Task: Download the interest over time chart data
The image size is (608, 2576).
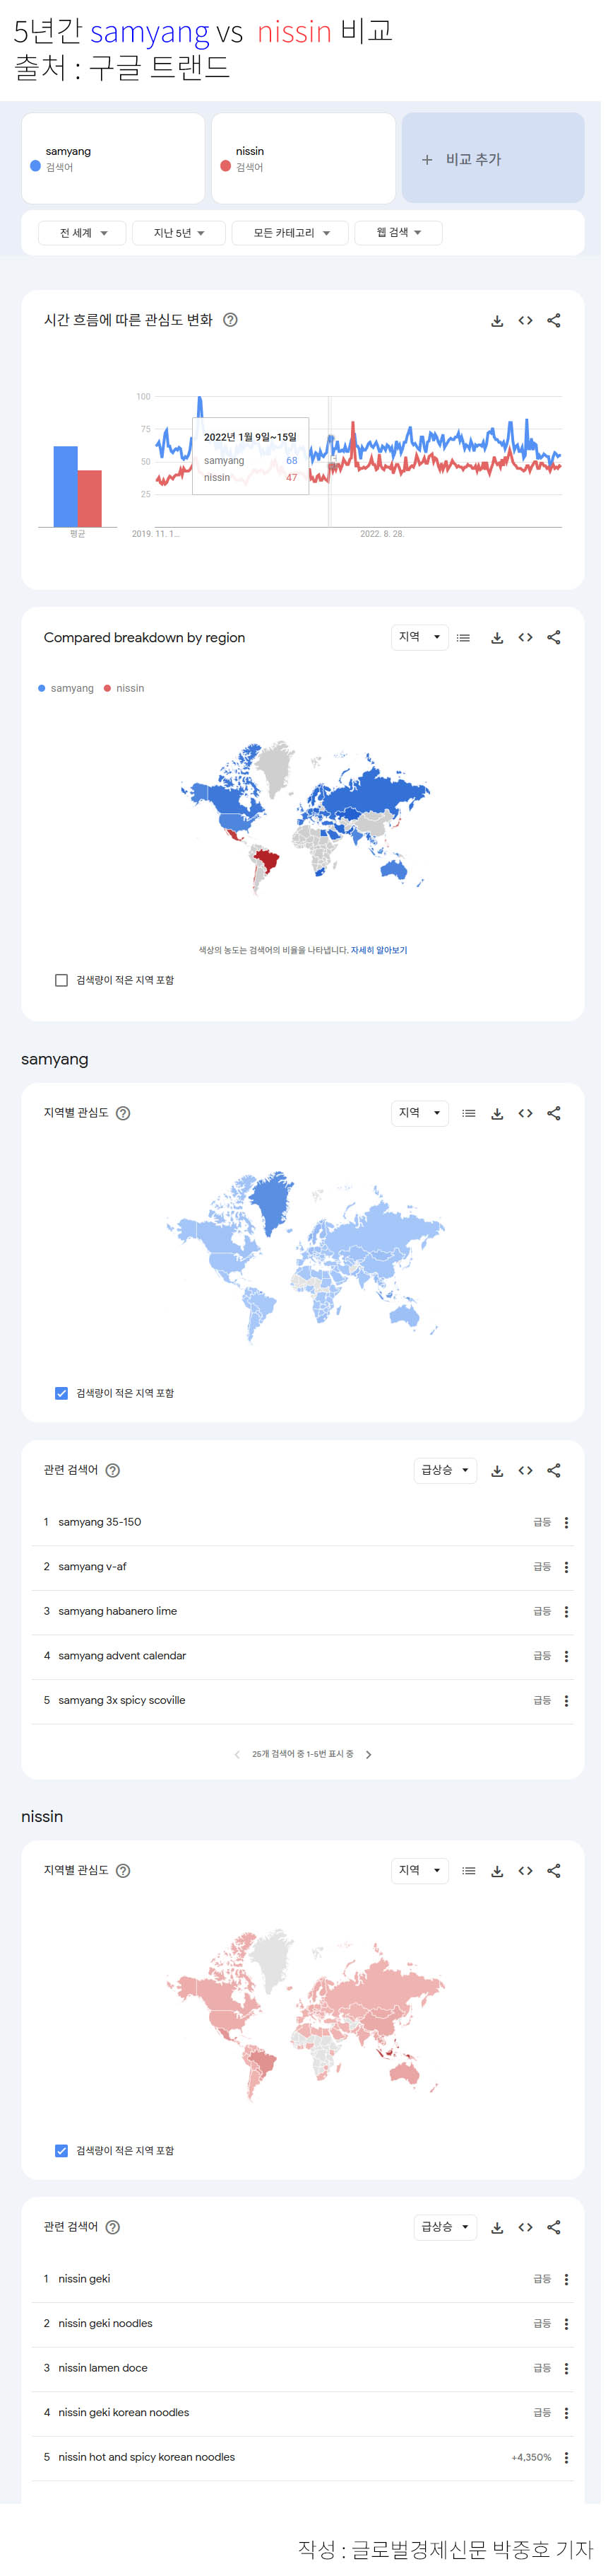Action: (x=502, y=324)
